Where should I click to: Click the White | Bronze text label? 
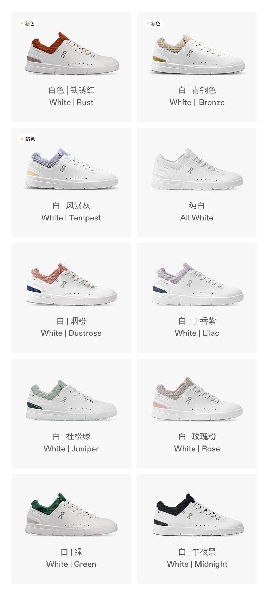(197, 102)
